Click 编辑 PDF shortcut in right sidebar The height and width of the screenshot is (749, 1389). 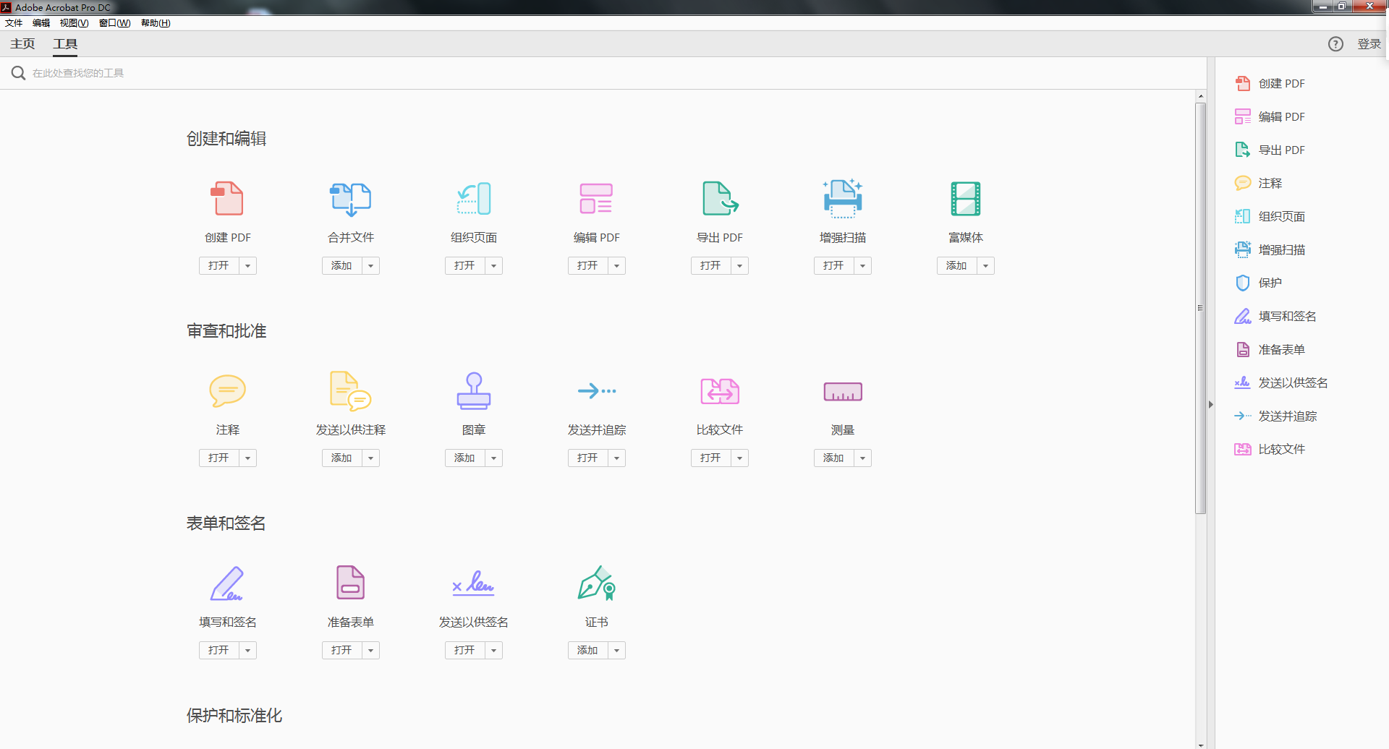click(x=1270, y=116)
